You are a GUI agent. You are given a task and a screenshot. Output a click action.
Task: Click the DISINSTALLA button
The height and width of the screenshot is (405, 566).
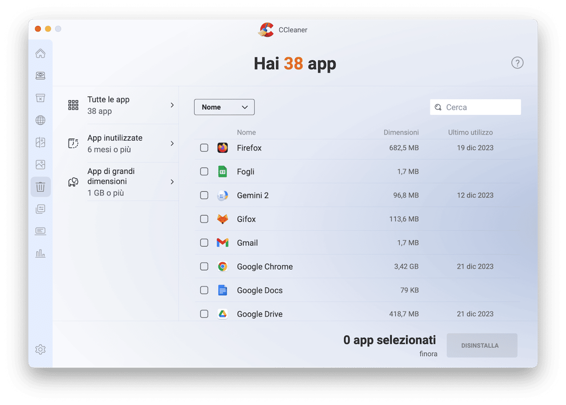click(x=482, y=345)
